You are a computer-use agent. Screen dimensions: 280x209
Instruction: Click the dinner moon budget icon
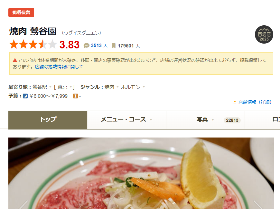point(25,96)
